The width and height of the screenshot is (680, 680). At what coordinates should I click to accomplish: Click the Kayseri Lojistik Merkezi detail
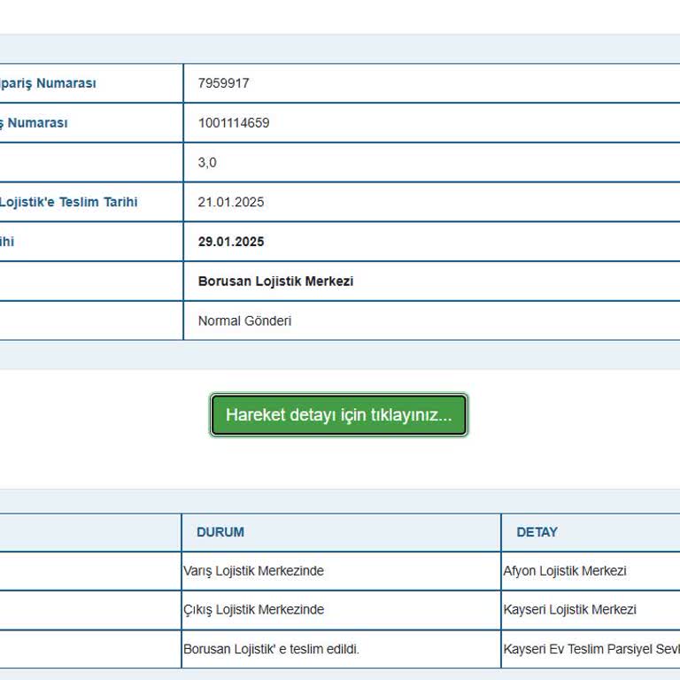click(569, 609)
